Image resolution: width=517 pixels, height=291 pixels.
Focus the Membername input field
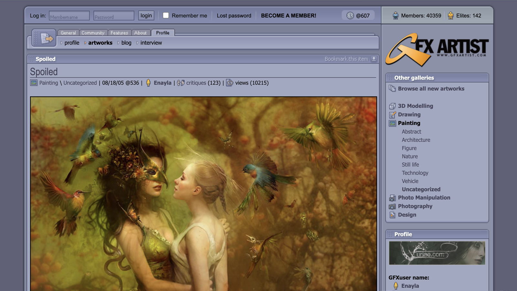point(69,16)
